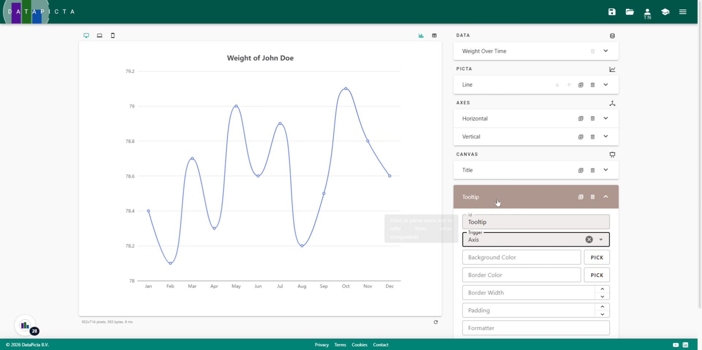Click the Contact footer link
Viewport: 702px width, 350px height.
(x=380, y=345)
